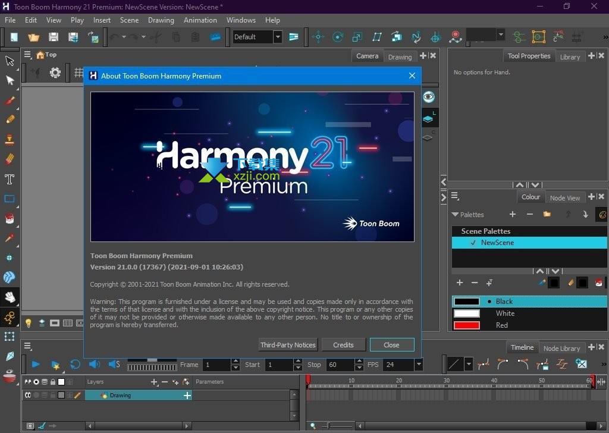609x433 pixels.
Task: Click the light bulb icon under camera view
Action: pos(29,323)
